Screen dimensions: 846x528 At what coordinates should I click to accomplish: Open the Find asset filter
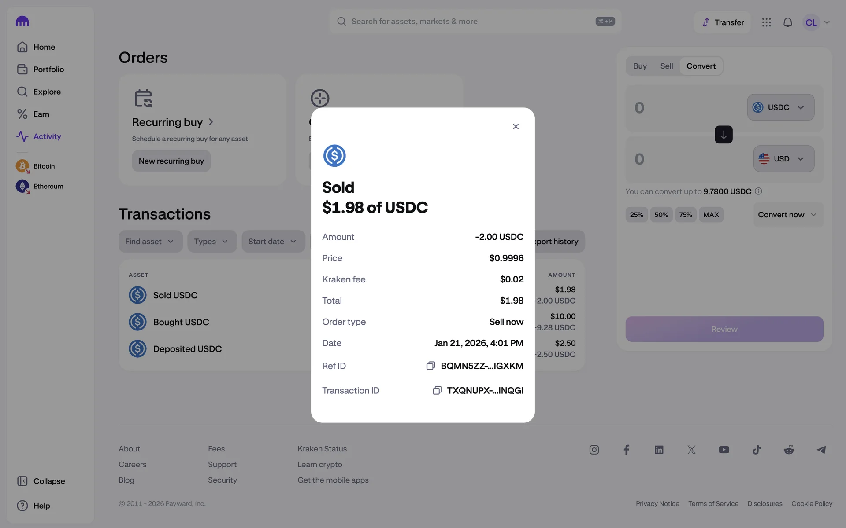150,242
